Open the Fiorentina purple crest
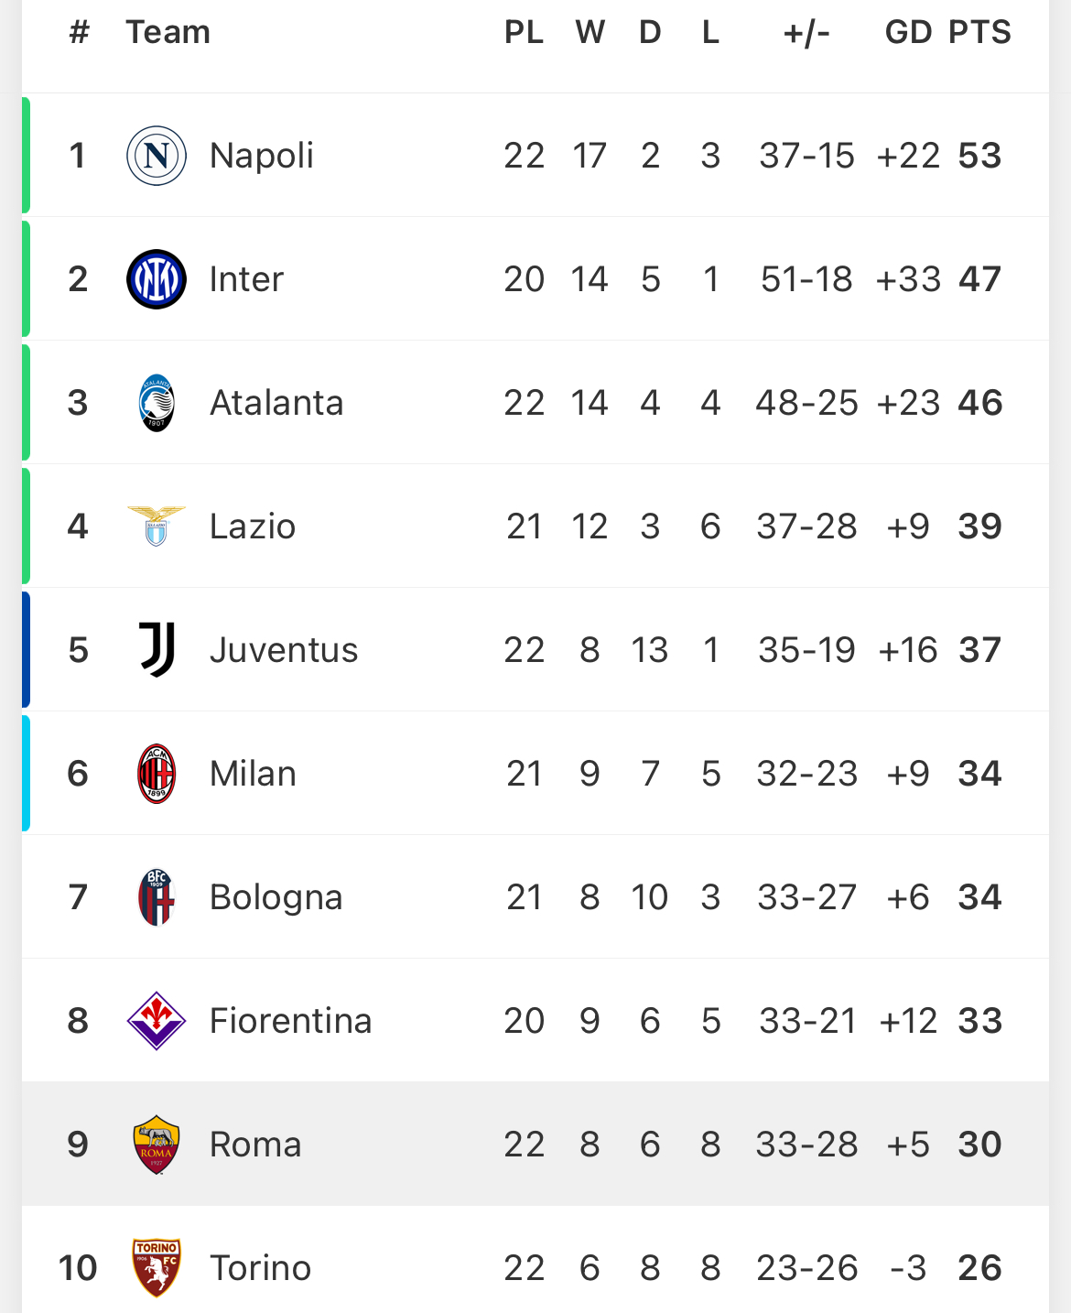 [157, 1021]
